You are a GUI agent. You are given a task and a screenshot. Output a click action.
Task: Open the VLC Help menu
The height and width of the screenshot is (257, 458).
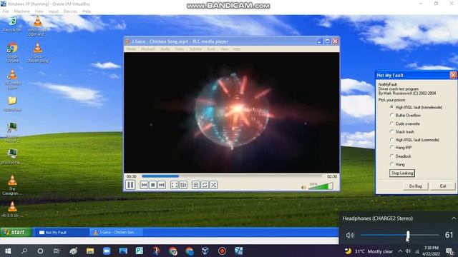237,49
